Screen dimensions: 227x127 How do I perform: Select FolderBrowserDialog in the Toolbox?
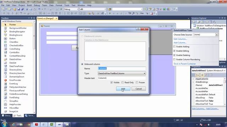18,94
